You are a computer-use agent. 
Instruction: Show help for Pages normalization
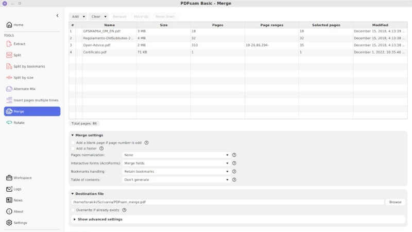coord(234,155)
